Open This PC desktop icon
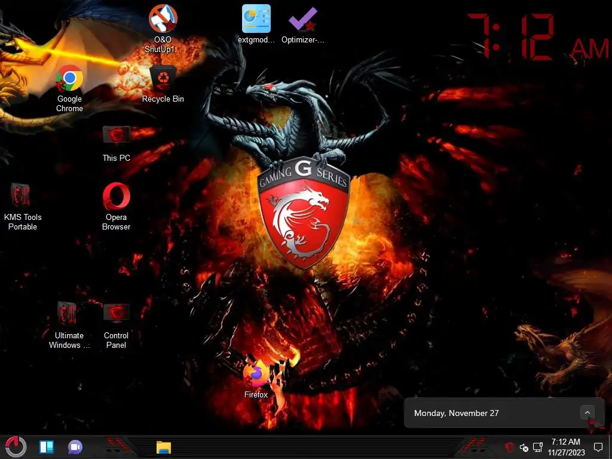The image size is (612, 459). point(117,143)
